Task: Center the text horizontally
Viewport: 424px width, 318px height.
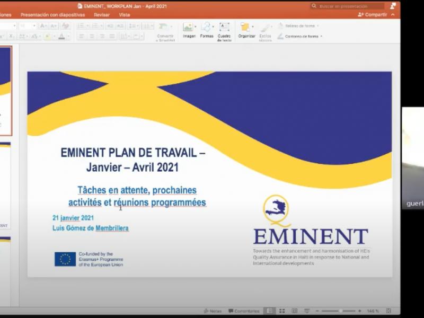Action: coord(92,36)
